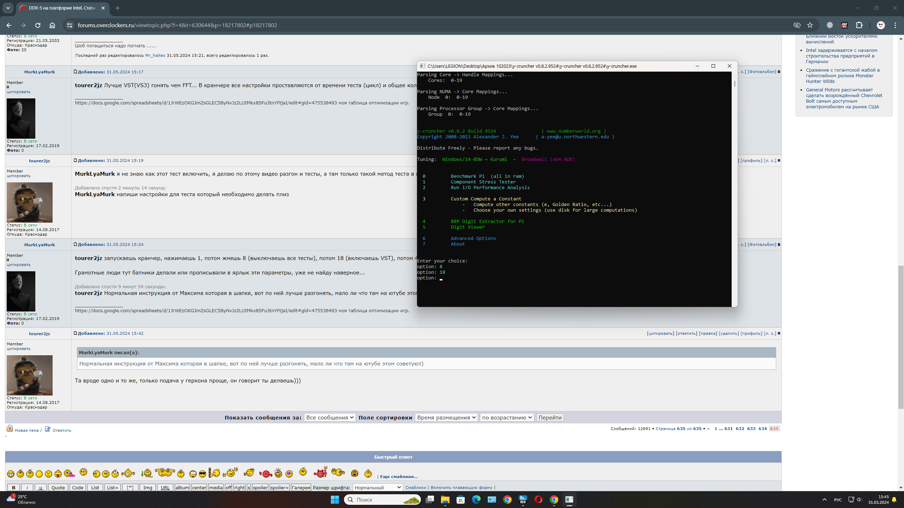Reload the page
Screen dimensions: 904x508
(38, 25)
